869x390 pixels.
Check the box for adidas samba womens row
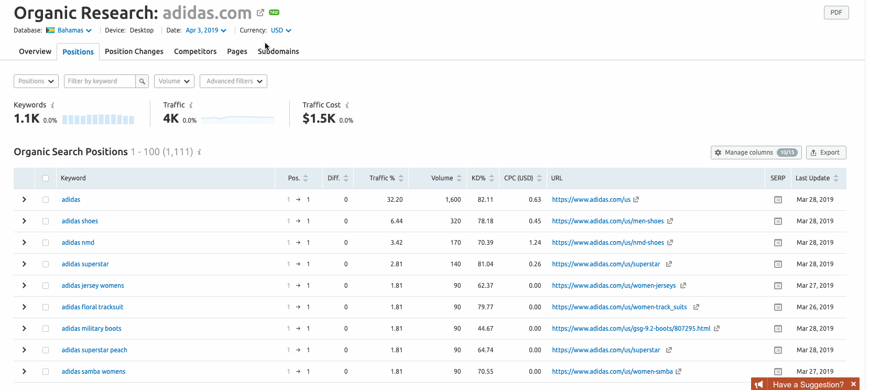tap(46, 372)
